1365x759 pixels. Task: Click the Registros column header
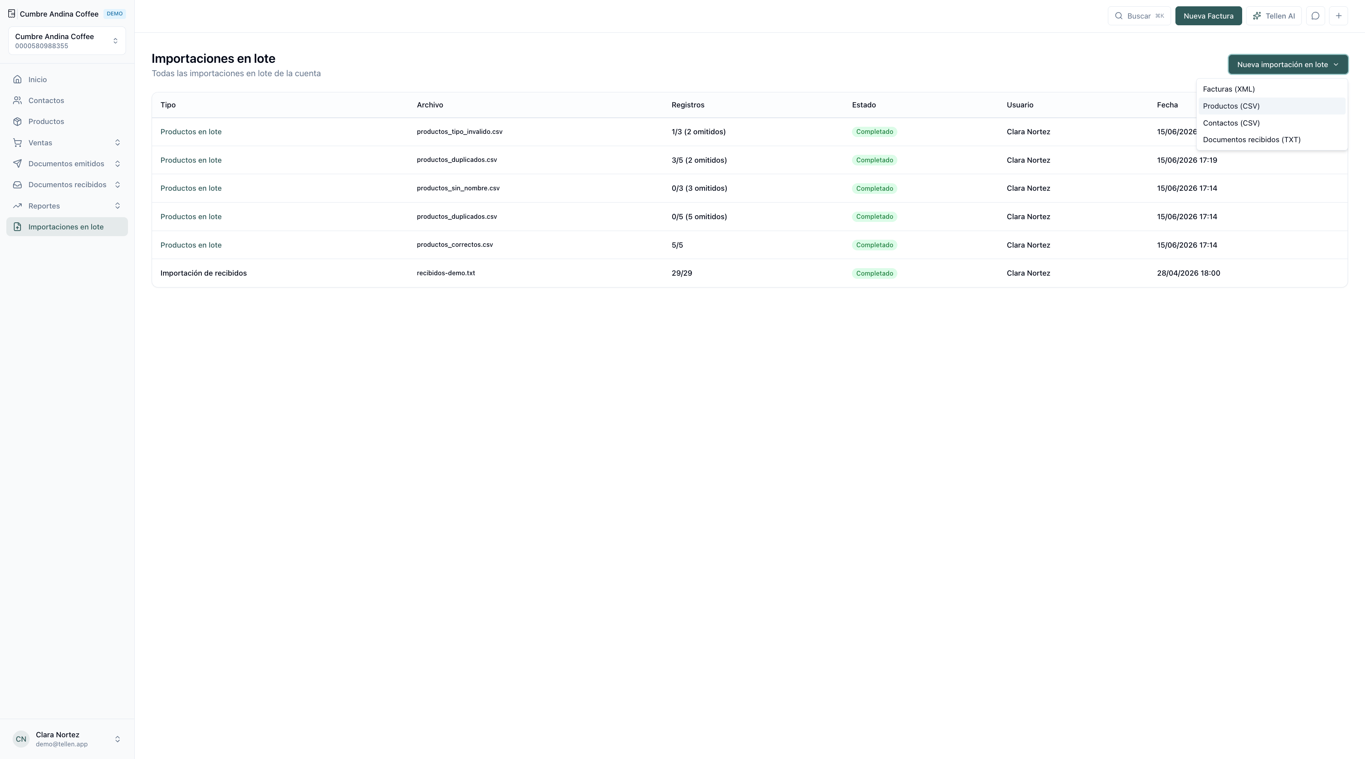(688, 105)
